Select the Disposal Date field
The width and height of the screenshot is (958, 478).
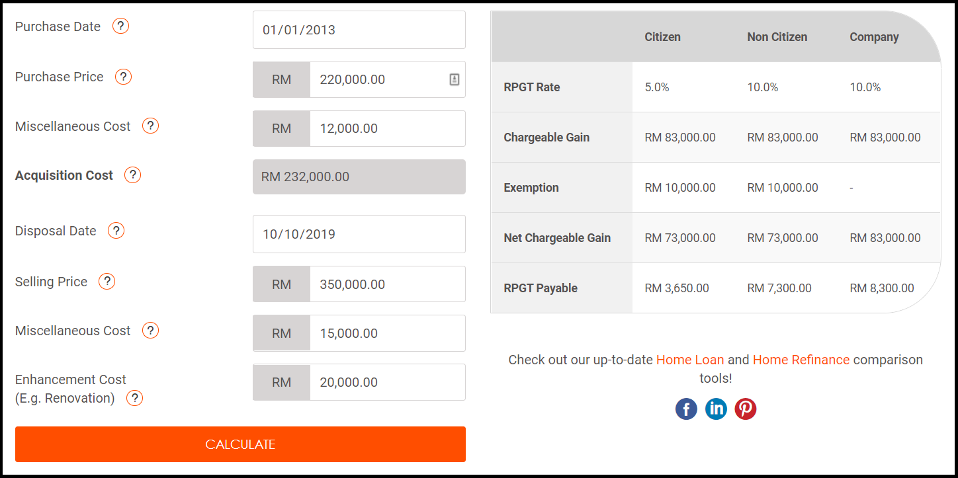point(359,234)
